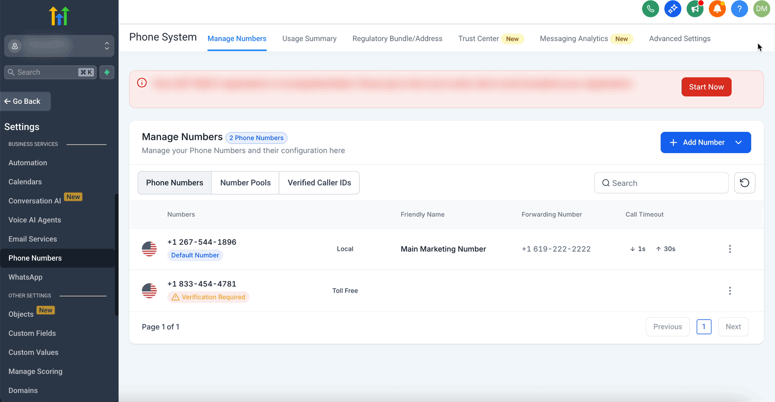The image size is (775, 402).
Task: Open Domains in the sidebar
Action: click(x=23, y=390)
